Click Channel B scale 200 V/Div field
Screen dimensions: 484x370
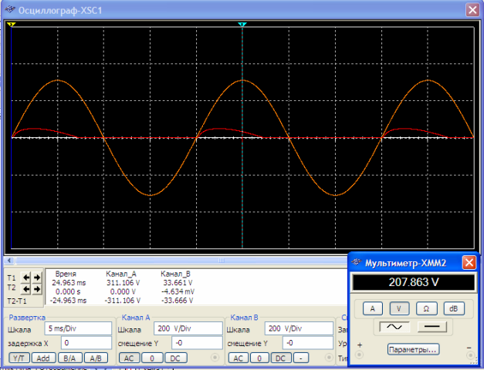pyautogui.click(x=299, y=328)
